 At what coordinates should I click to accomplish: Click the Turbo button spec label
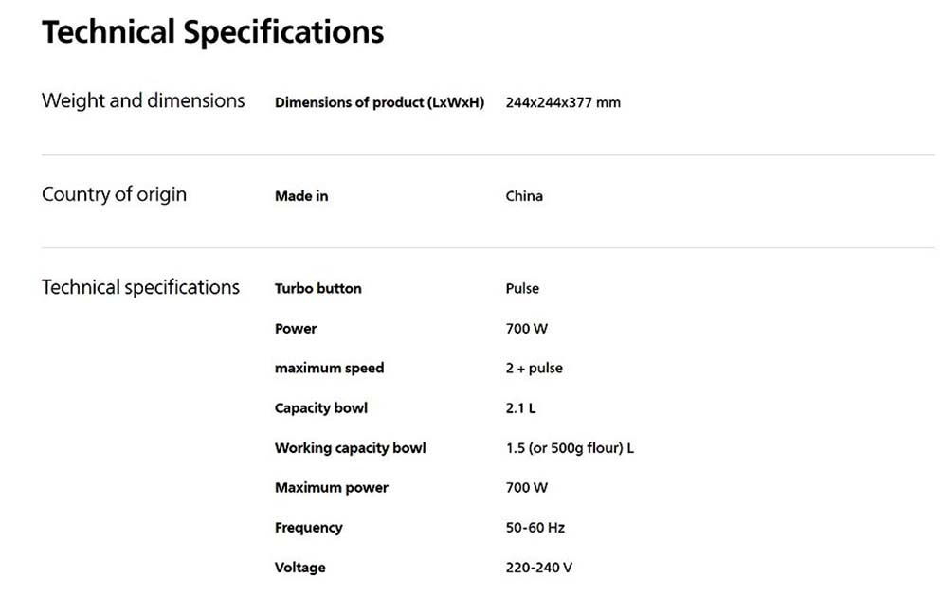click(317, 288)
